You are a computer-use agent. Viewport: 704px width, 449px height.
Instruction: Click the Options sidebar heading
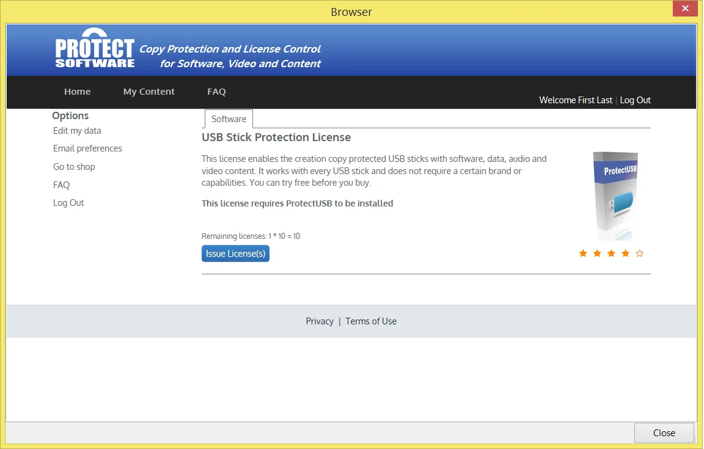pyautogui.click(x=70, y=116)
